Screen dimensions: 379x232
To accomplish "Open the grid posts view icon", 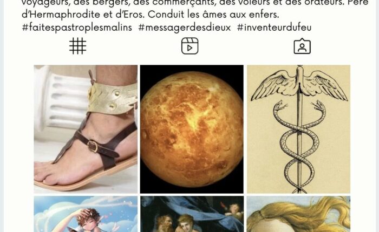I will [x=77, y=46].
